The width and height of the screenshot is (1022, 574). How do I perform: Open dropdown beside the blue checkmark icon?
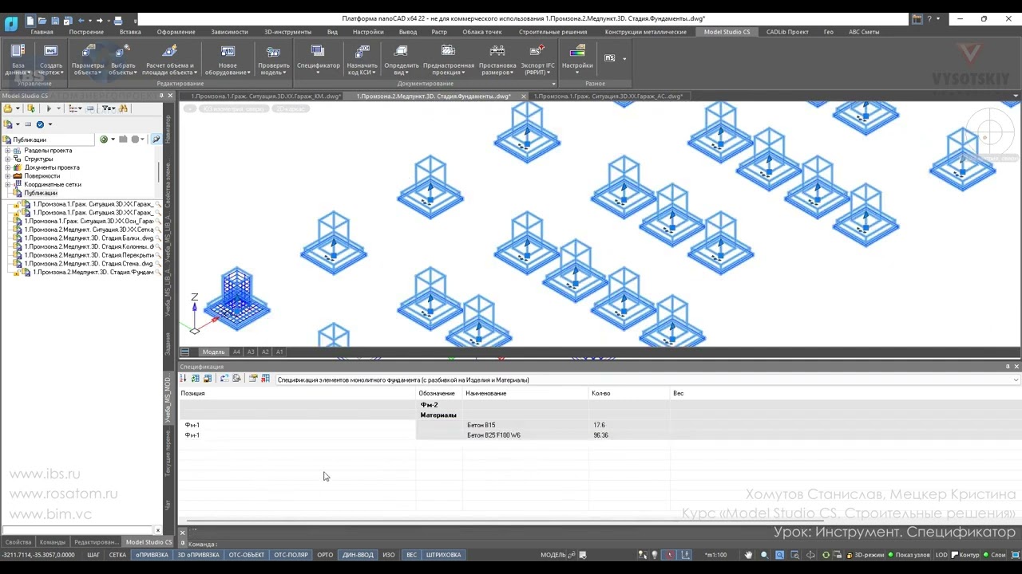50,124
